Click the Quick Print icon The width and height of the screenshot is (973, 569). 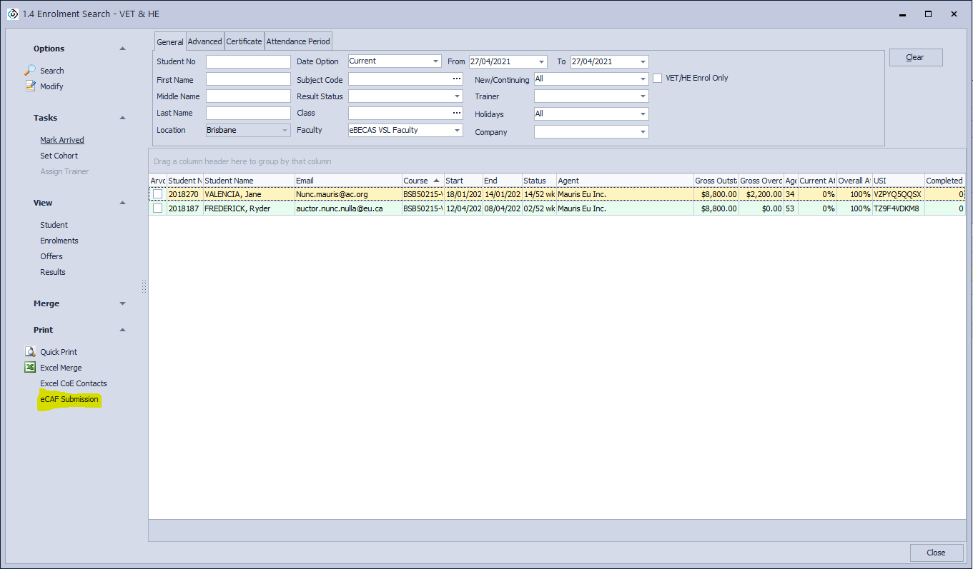pos(30,352)
